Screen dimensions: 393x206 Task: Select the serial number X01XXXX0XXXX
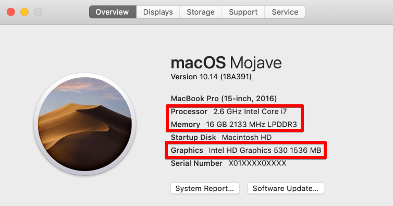pyautogui.click(x=257, y=163)
